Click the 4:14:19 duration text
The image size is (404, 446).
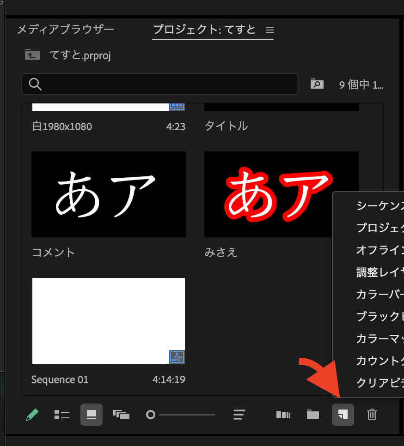(169, 380)
